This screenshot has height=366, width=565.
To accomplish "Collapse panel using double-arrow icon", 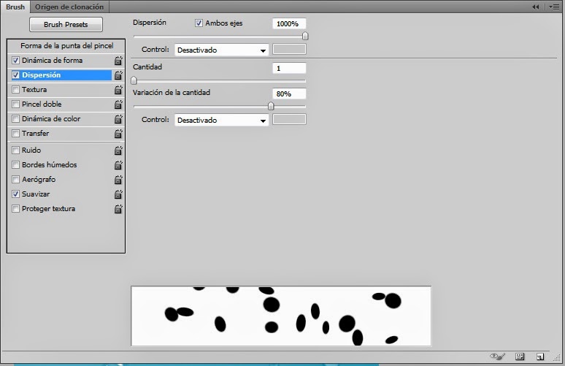I will pyautogui.click(x=536, y=7).
